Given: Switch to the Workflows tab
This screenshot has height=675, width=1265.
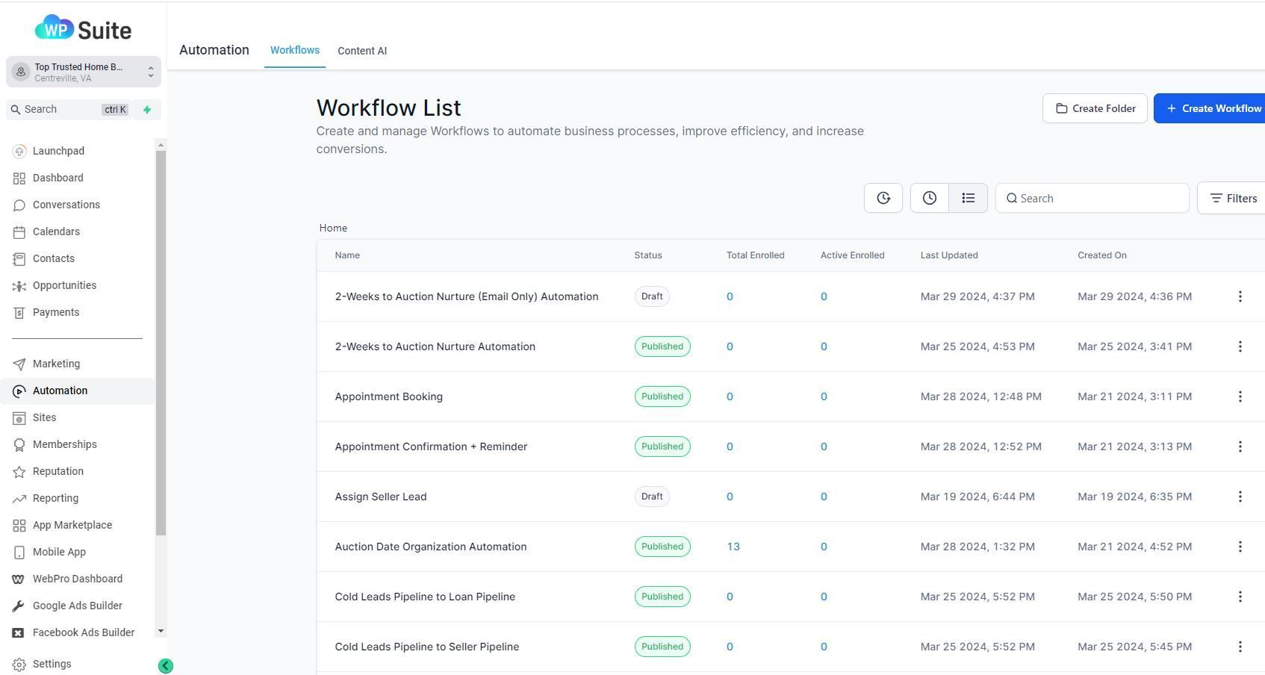Looking at the screenshot, I should coord(295,50).
